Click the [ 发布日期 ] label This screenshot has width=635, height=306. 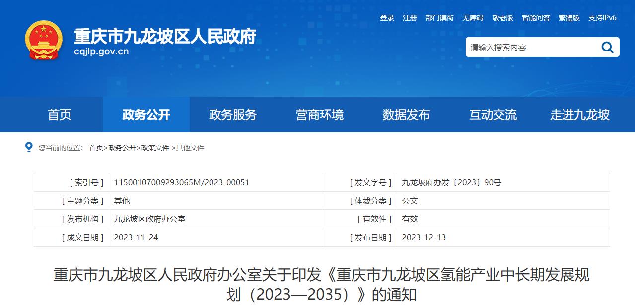pyautogui.click(x=370, y=237)
